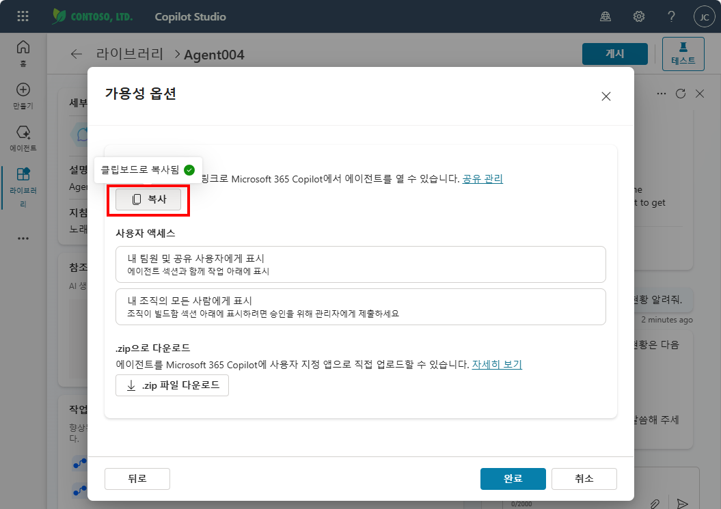This screenshot has width=721, height=509.
Task: Click the 완료 button
Action: coord(513,479)
